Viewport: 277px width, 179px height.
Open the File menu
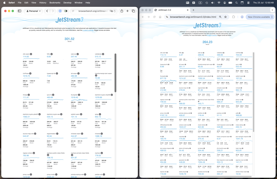click(x=20, y=3)
